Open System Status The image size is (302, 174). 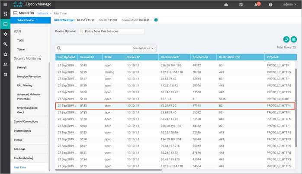point(22,131)
